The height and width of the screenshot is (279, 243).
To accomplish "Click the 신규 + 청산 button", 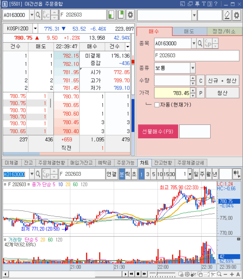I will [x=222, y=81].
